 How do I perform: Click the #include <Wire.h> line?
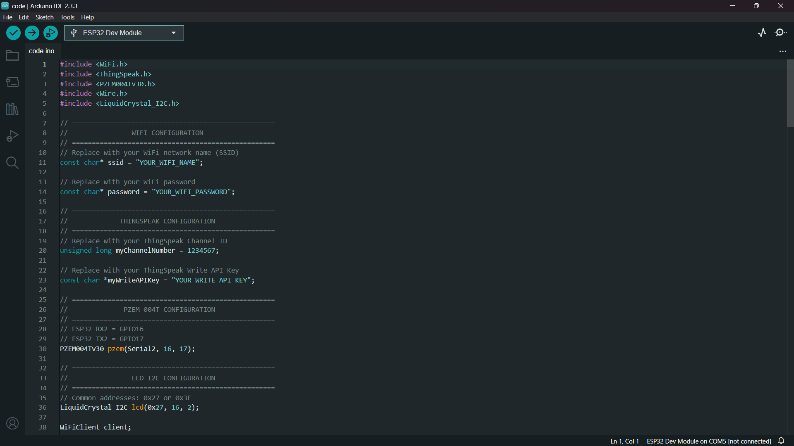[x=94, y=94]
